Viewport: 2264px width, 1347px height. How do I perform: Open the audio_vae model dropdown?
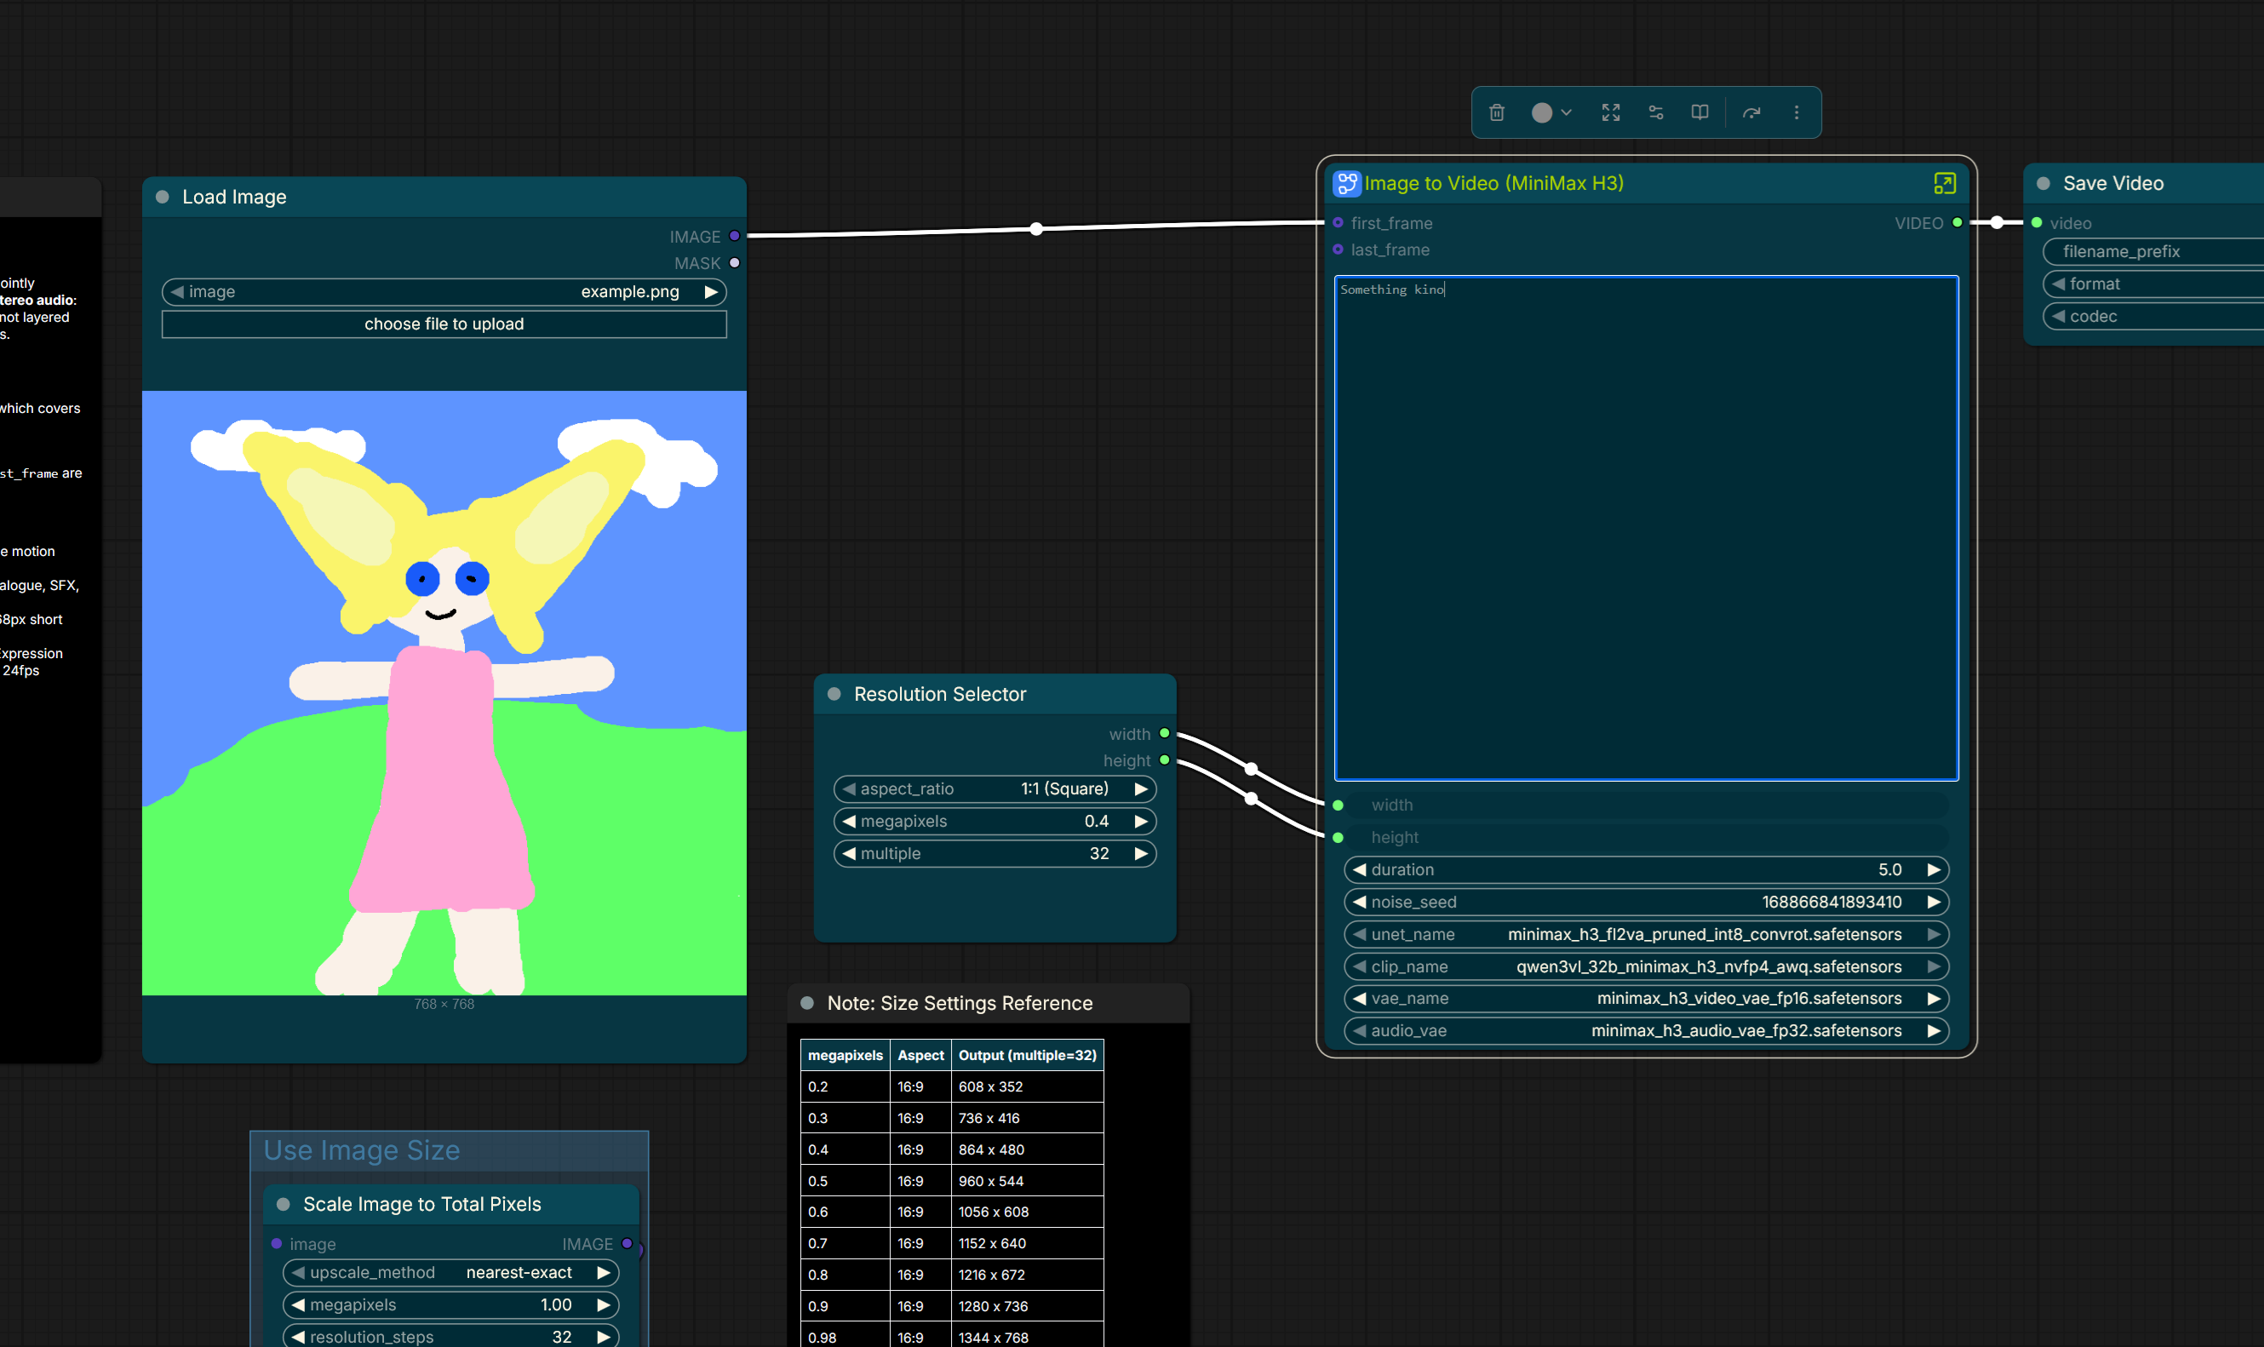pyautogui.click(x=1646, y=1031)
